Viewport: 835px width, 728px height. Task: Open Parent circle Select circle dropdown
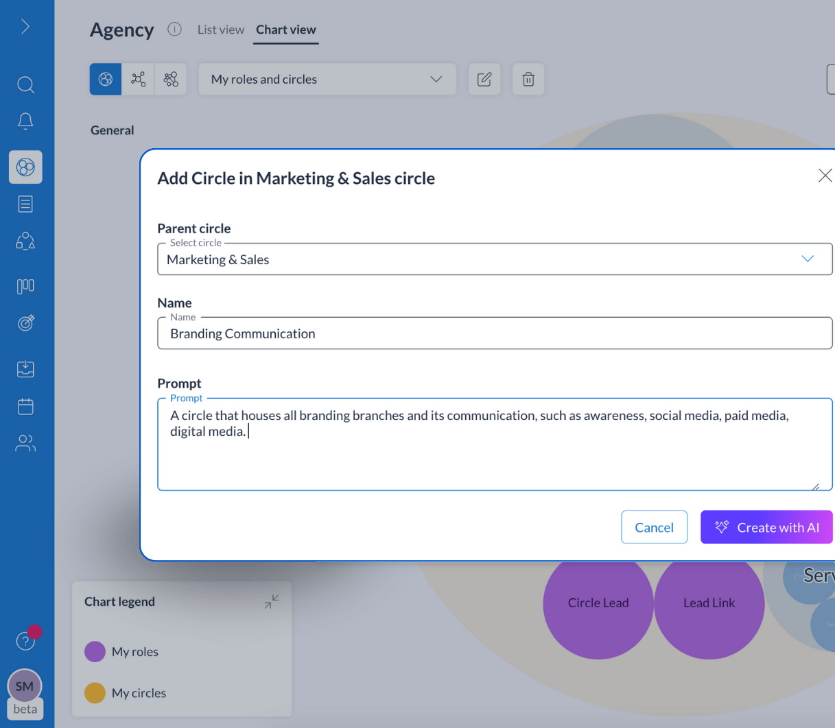point(495,259)
